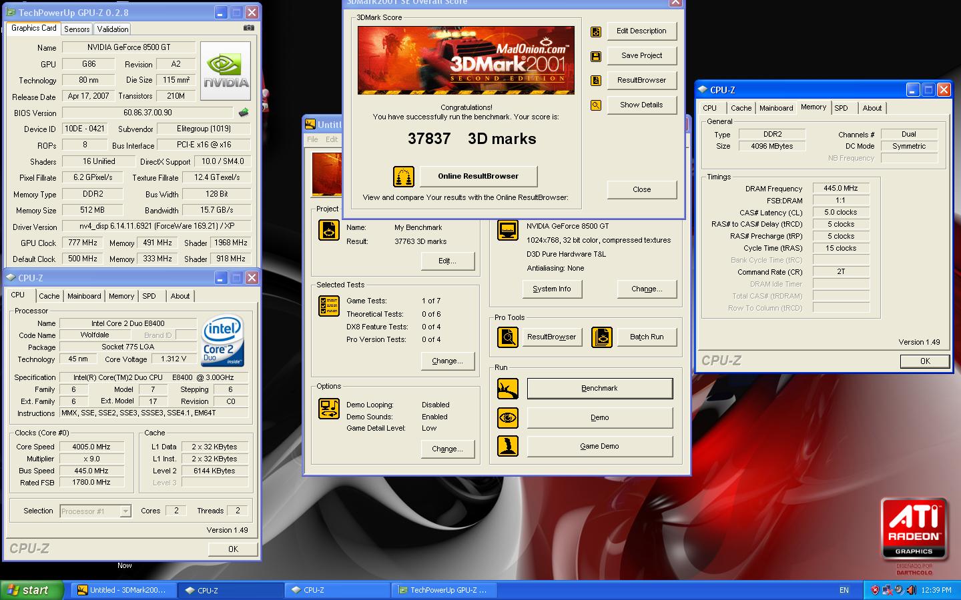The width and height of the screenshot is (961, 600).
Task: Click the DRAM Frequency value 445.0 MHz
Action: pyautogui.click(x=841, y=188)
